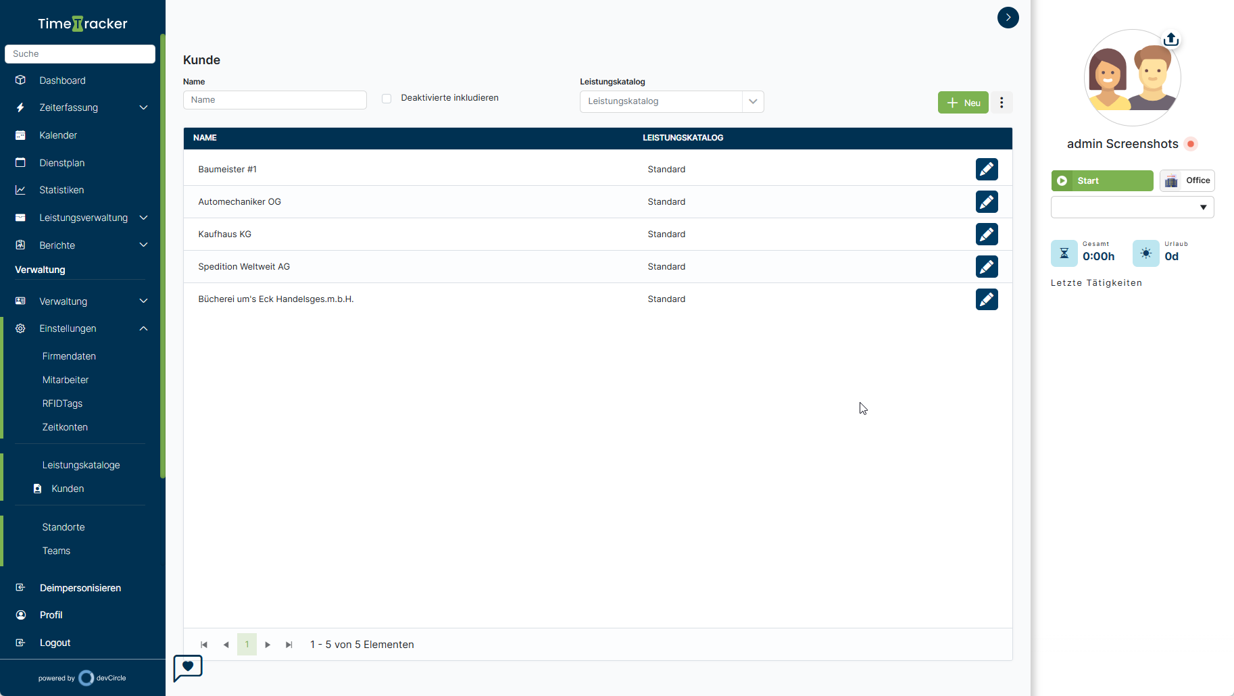Collapse the Einstellungen submenu chevron
Viewport: 1234px width, 696px height.
click(x=143, y=328)
